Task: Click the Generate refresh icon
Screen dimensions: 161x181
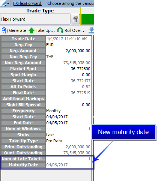Action: coord(5,30)
